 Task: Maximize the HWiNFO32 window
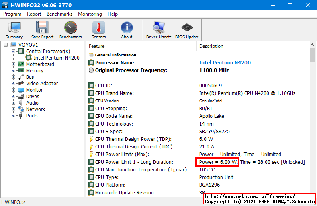click(290, 5)
